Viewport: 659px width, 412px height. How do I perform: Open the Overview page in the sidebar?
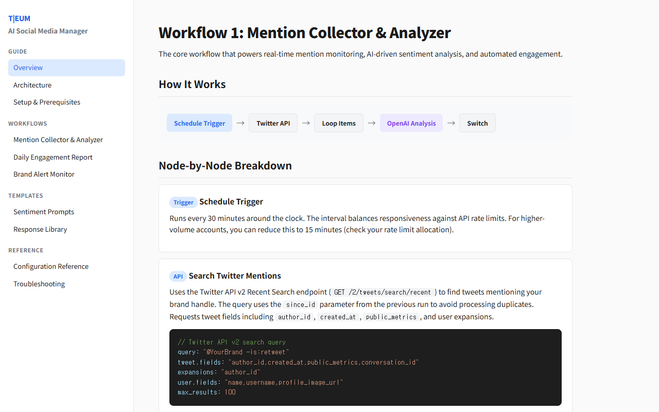(28, 67)
